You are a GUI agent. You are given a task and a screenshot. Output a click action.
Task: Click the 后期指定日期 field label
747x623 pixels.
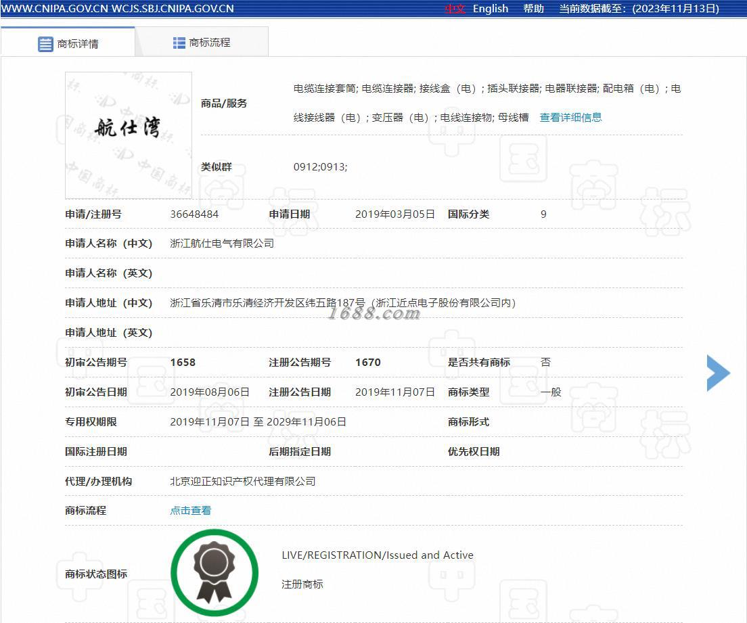300,452
